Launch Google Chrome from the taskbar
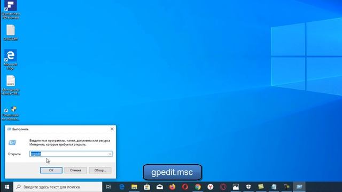This screenshot has height=192, width=342. 198,187
